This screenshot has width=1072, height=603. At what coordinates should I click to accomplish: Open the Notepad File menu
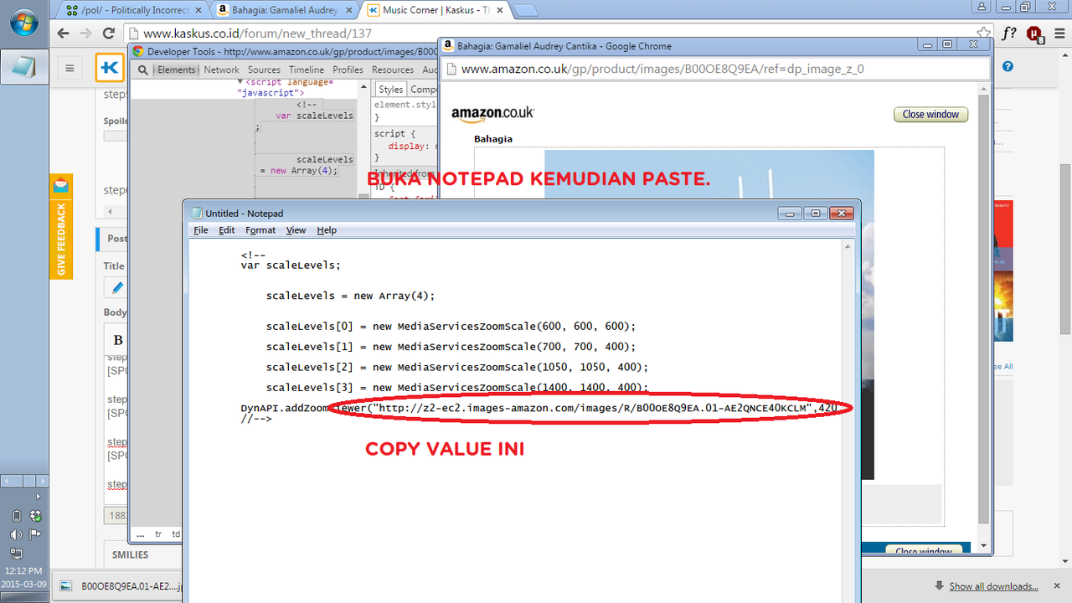[x=201, y=230]
